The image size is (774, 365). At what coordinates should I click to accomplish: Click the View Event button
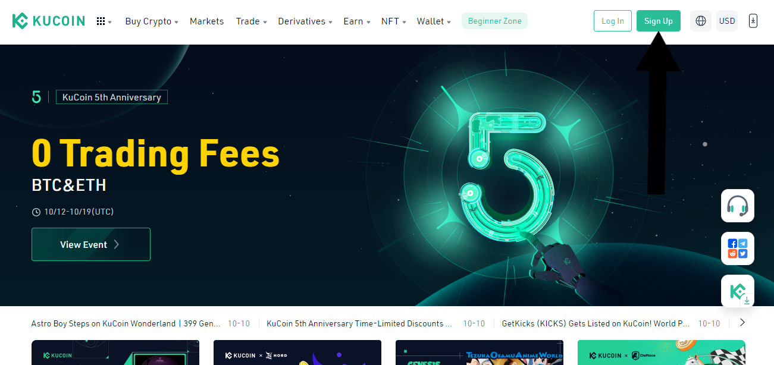91,244
